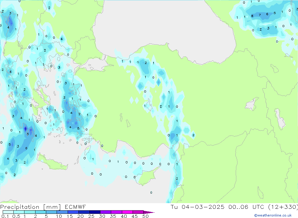Viewport: 298px width, 218px height.
Task: Click the '0.5' legend scale label
Action: click(x=16, y=216)
